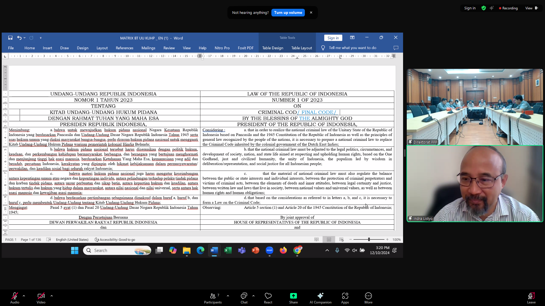
Task: Switch to Web Layout view
Action: click(x=341, y=239)
